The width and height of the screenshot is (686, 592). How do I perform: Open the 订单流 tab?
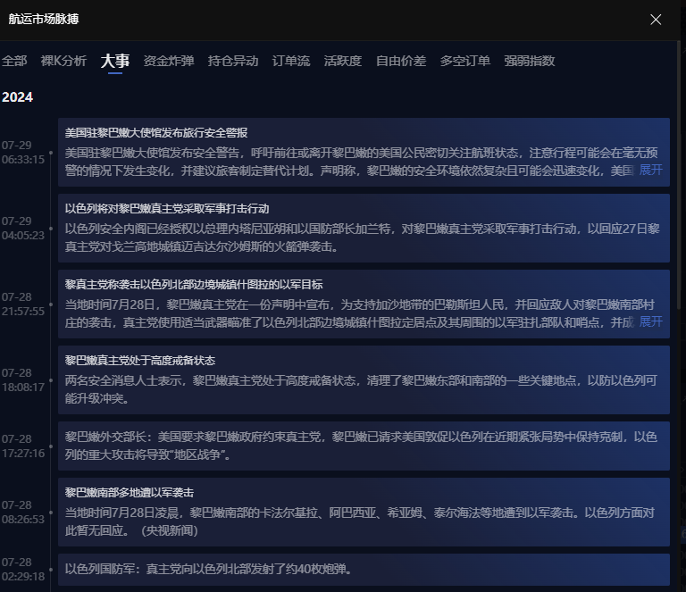(x=291, y=61)
